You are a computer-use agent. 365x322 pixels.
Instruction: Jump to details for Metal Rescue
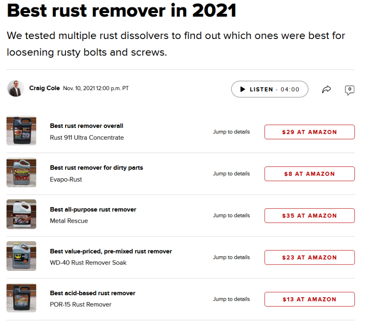coord(231,216)
